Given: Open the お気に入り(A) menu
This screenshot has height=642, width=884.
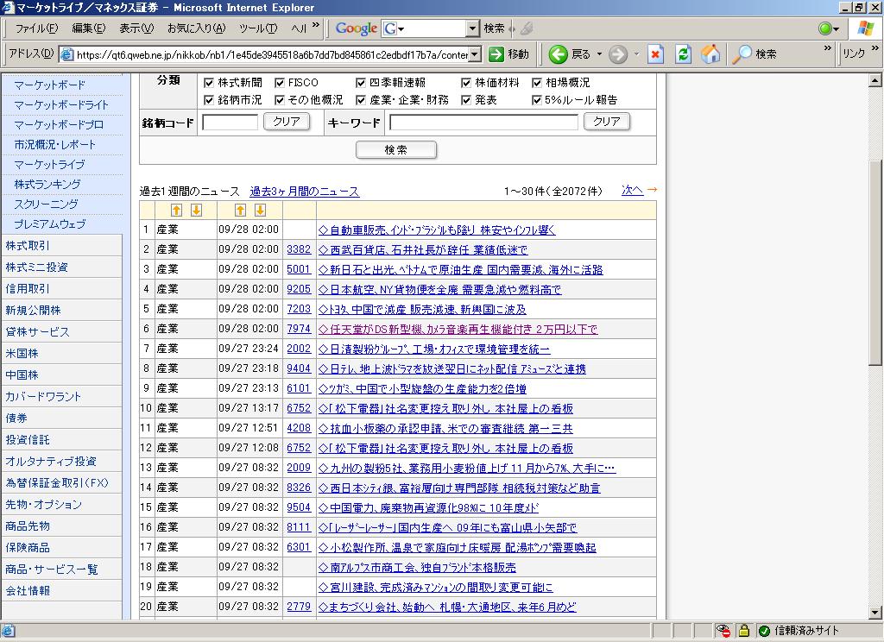Looking at the screenshot, I should pos(196,28).
